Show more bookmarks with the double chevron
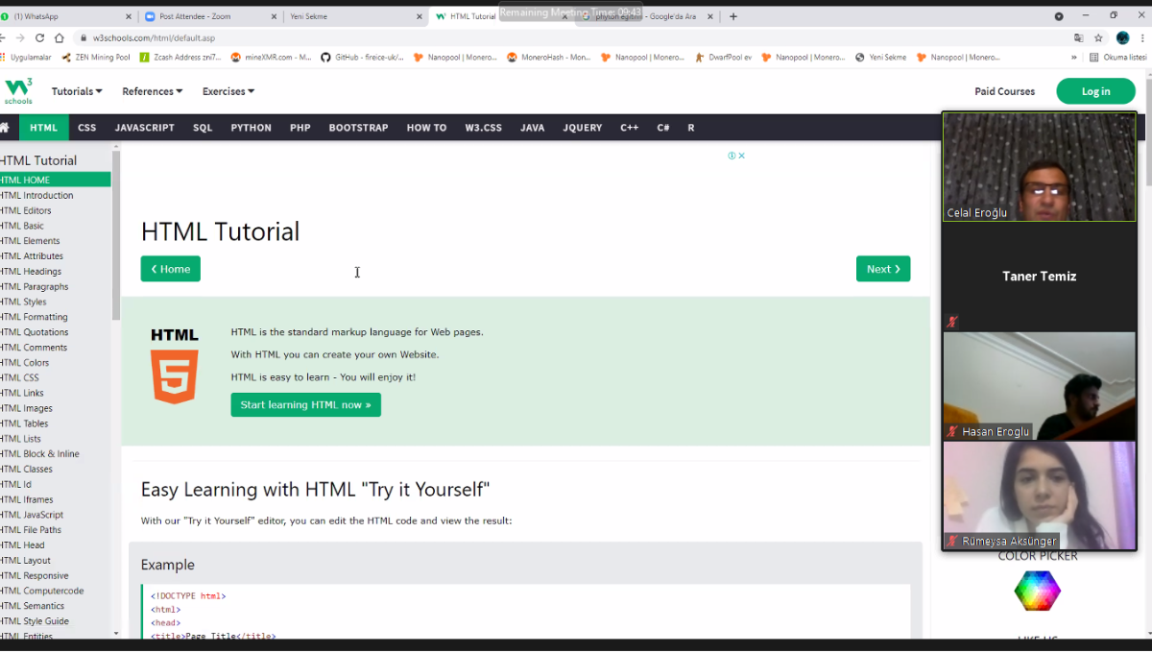The image size is (1152, 653). click(x=1074, y=58)
